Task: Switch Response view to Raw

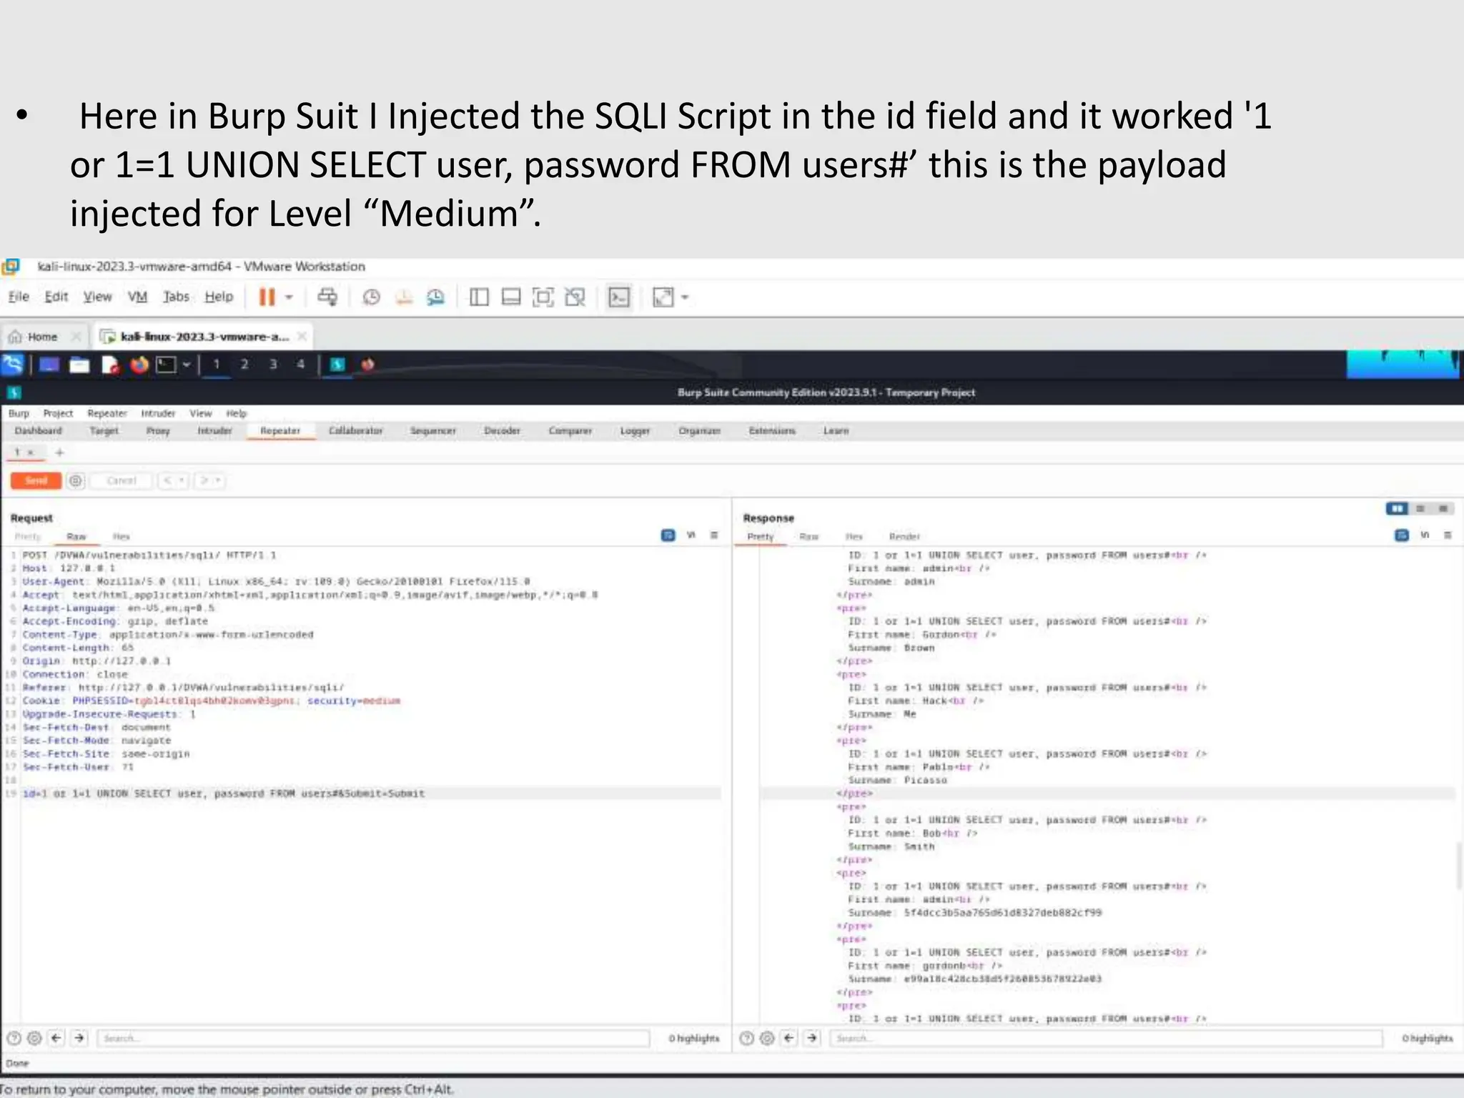Action: pos(808,537)
